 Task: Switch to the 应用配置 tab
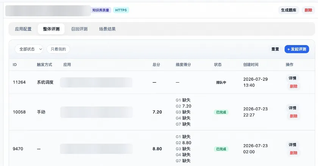coord(23,29)
